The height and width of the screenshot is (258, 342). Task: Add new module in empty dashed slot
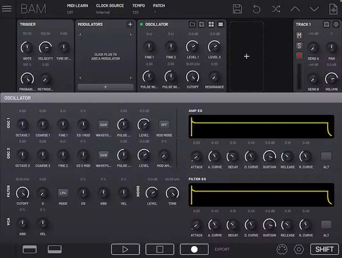246,56
